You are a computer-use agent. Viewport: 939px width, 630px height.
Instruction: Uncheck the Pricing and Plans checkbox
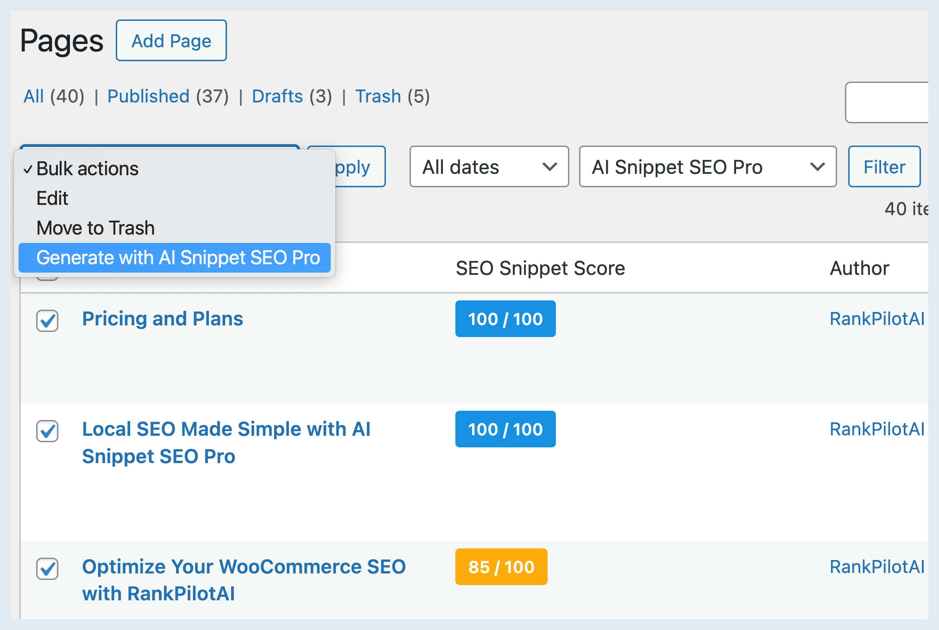point(47,321)
